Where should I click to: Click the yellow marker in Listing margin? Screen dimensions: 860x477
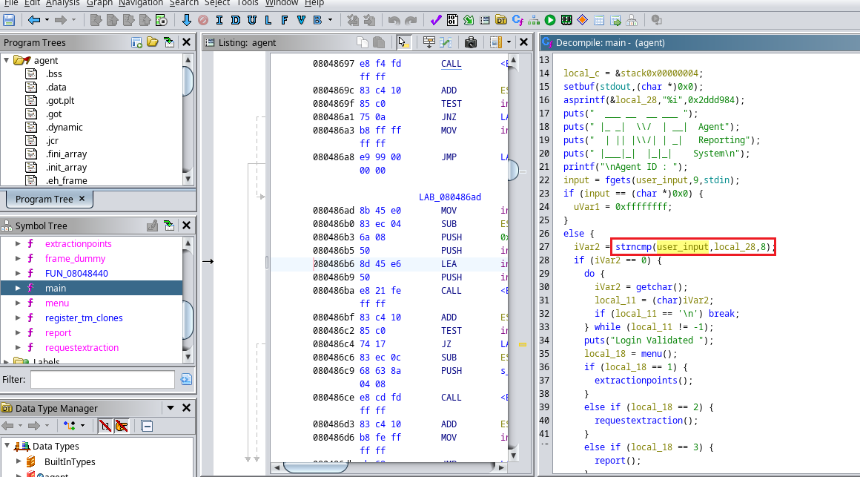pos(522,344)
